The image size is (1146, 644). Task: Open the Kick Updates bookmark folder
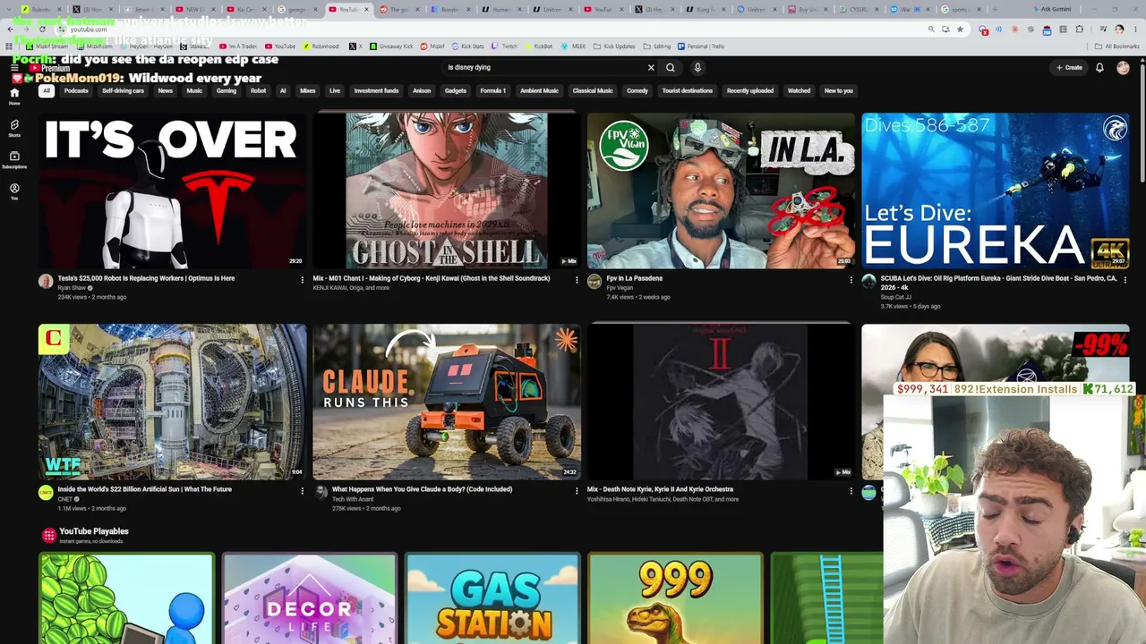point(615,47)
